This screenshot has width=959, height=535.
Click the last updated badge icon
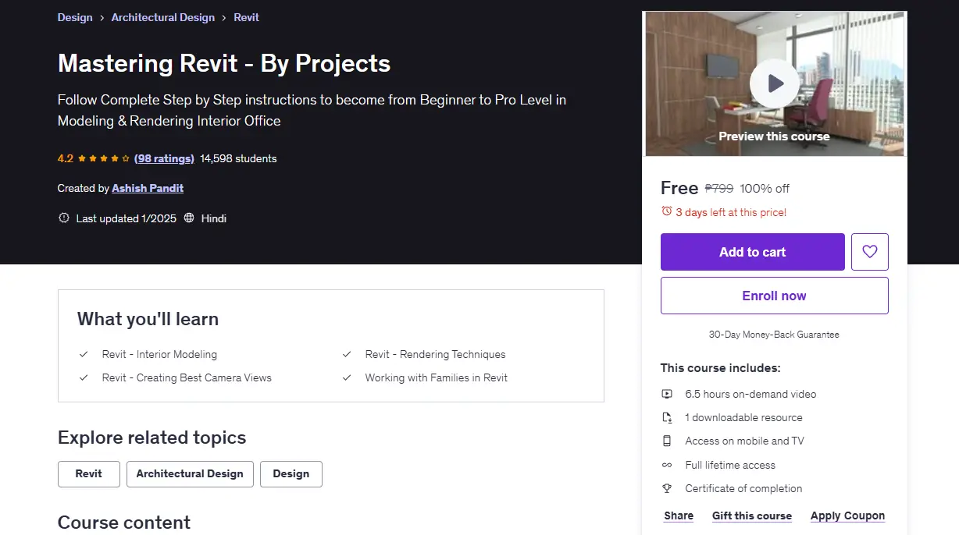[x=64, y=218]
